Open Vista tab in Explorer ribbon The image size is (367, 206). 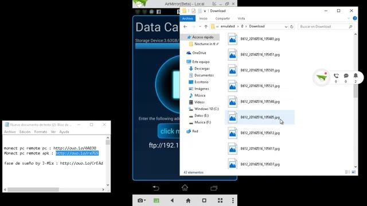coord(241,18)
